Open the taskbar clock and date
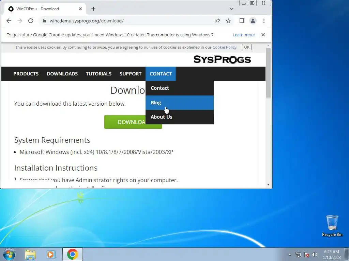 pos(332,255)
